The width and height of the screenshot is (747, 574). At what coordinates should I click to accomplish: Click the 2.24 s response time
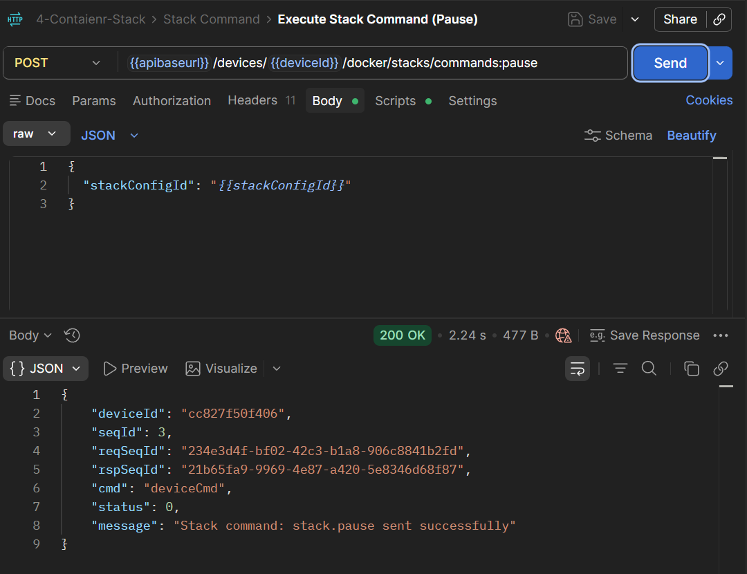(467, 335)
